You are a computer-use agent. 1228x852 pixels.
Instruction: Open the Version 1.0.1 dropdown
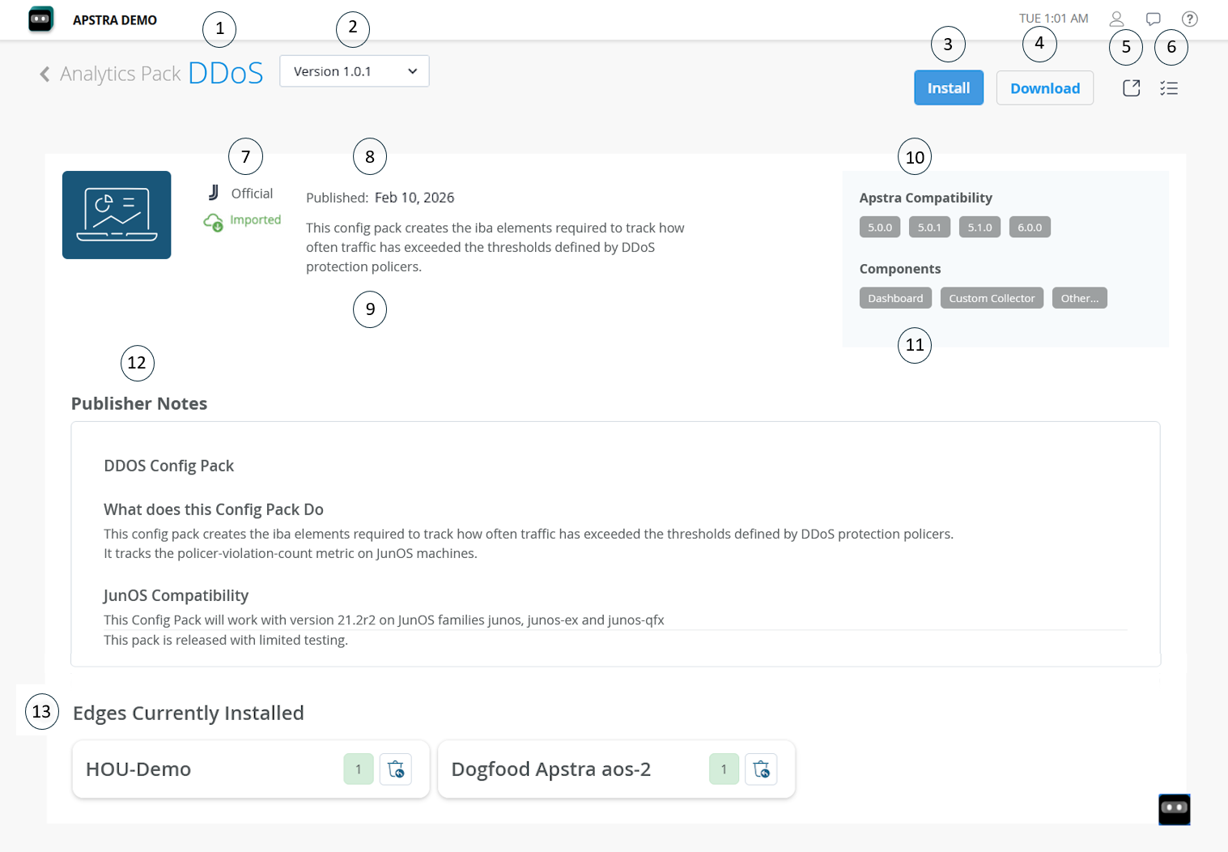355,71
